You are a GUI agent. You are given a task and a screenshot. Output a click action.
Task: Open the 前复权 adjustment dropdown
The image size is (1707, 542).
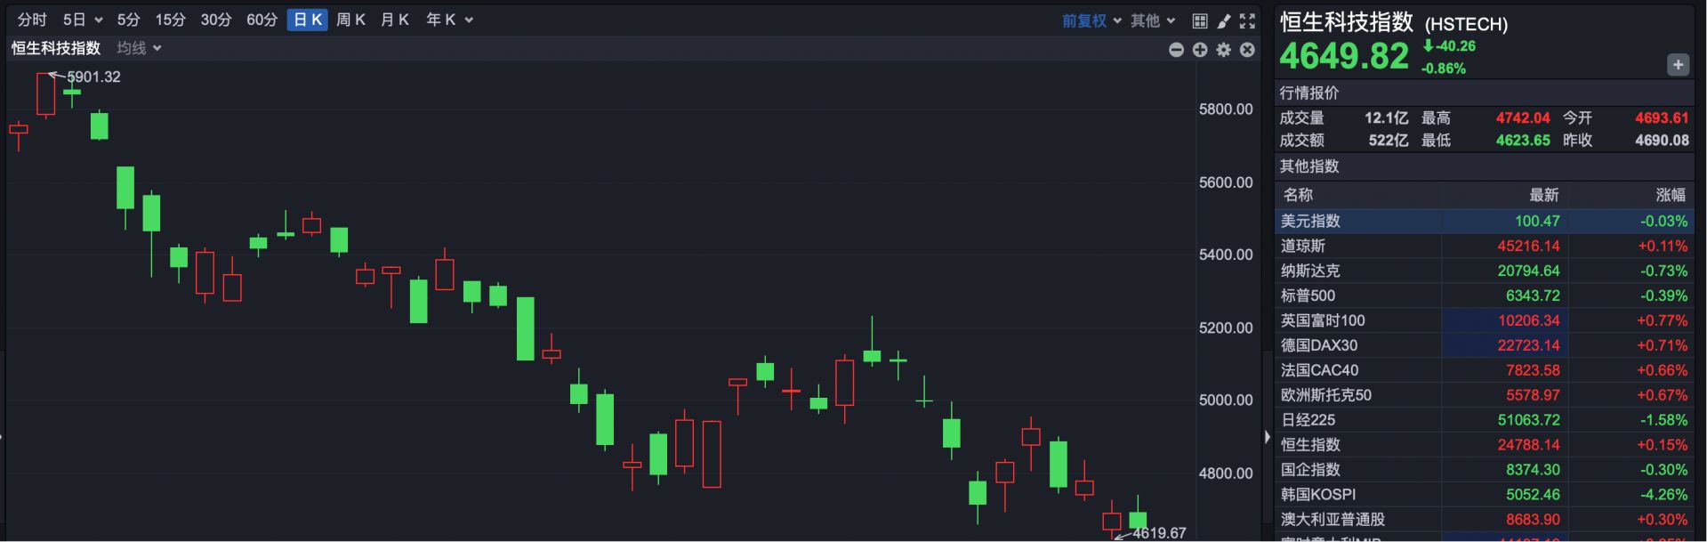pyautogui.click(x=1091, y=20)
